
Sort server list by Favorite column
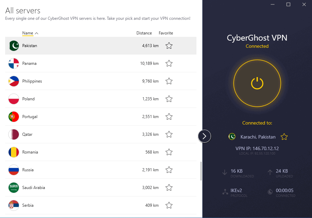coord(166,33)
